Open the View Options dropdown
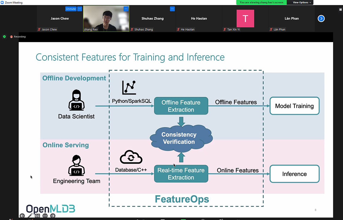The image size is (343, 220). tap(302, 3)
